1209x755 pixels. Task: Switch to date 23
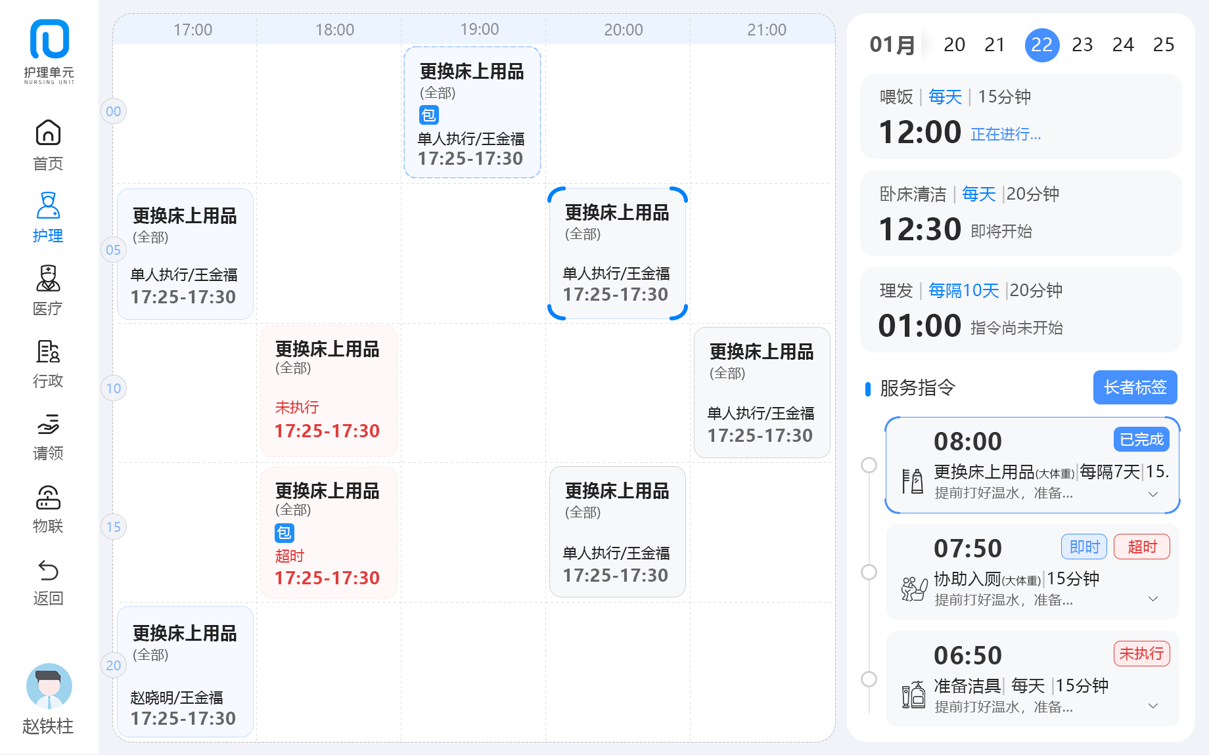point(1082,45)
